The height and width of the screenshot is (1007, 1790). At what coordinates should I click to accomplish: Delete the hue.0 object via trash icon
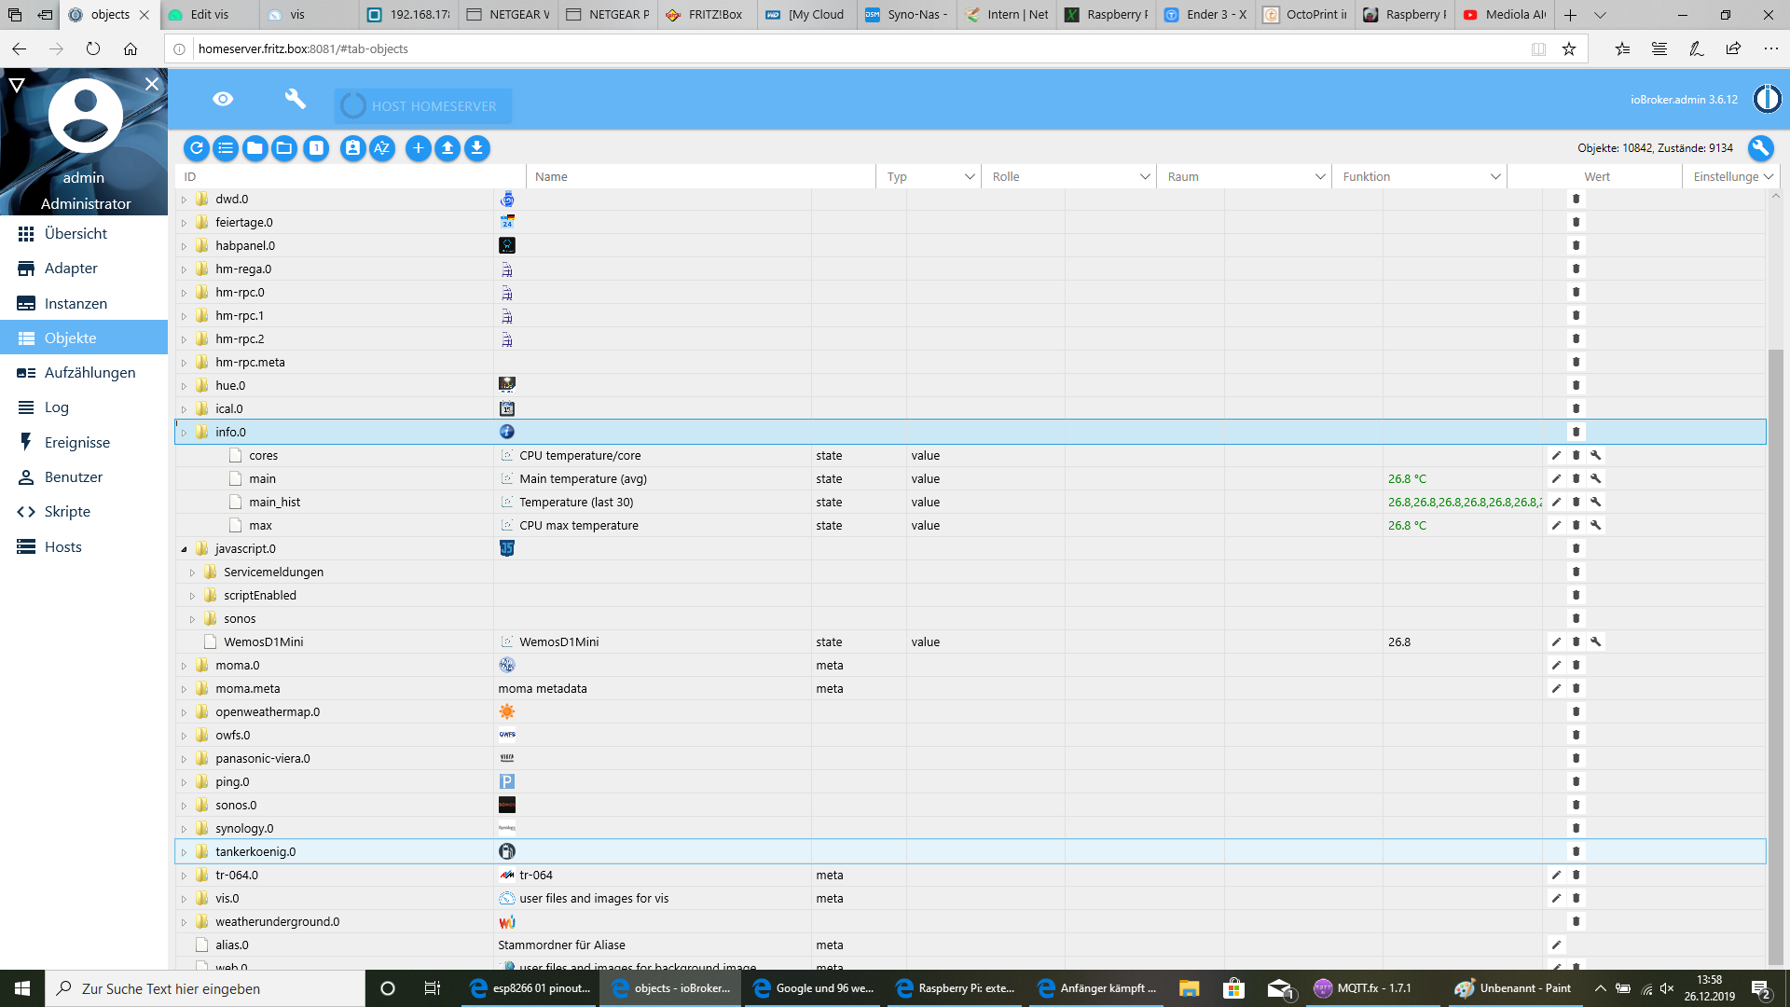(1577, 385)
